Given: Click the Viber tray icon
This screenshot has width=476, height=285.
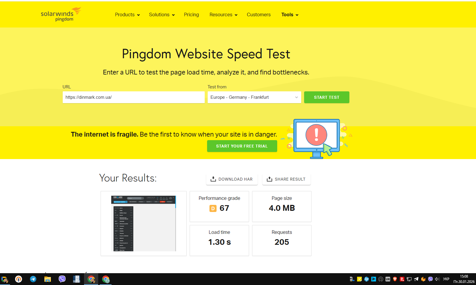Looking at the screenshot, I should click(x=430, y=279).
